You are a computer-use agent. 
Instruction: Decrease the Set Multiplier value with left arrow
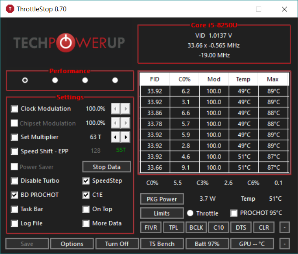coord(116,137)
